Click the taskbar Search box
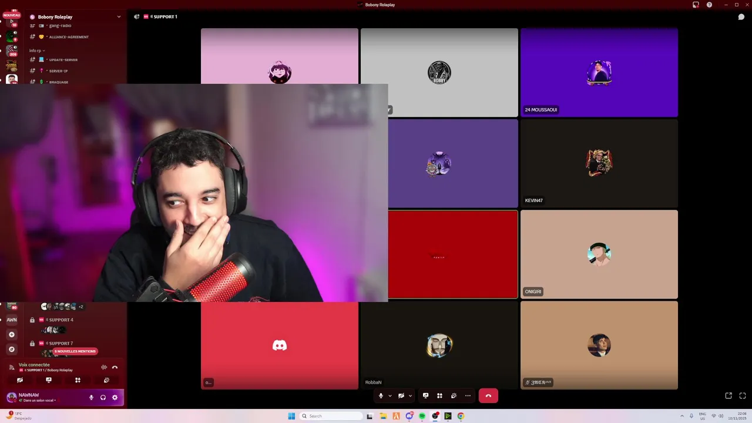The image size is (752, 423). click(x=331, y=416)
